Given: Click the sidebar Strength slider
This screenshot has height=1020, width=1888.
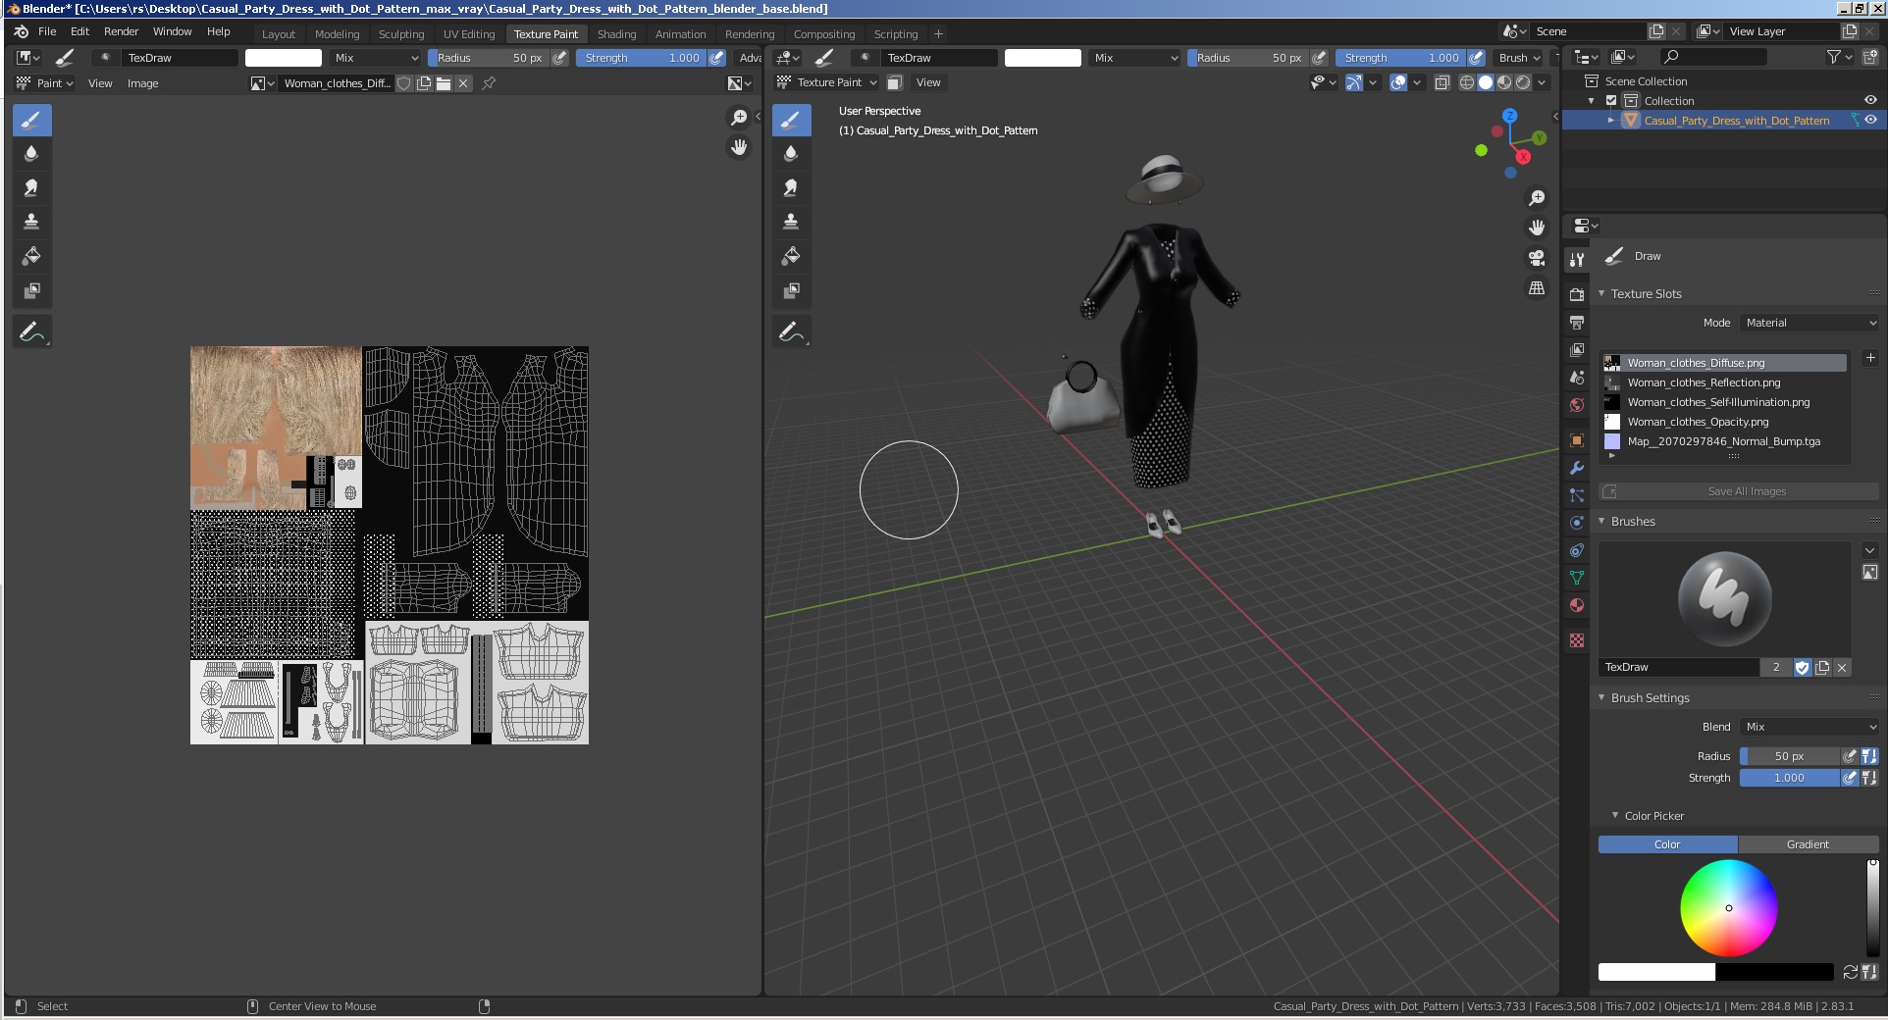Looking at the screenshot, I should point(1789,778).
